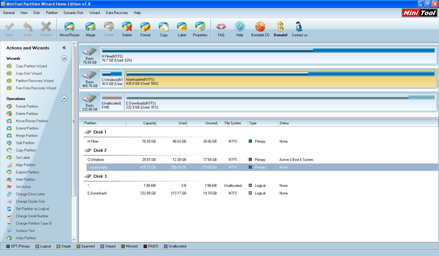Screen dimensions: 439x256
Task: Select Extend Partition operation
Action: pos(27,128)
